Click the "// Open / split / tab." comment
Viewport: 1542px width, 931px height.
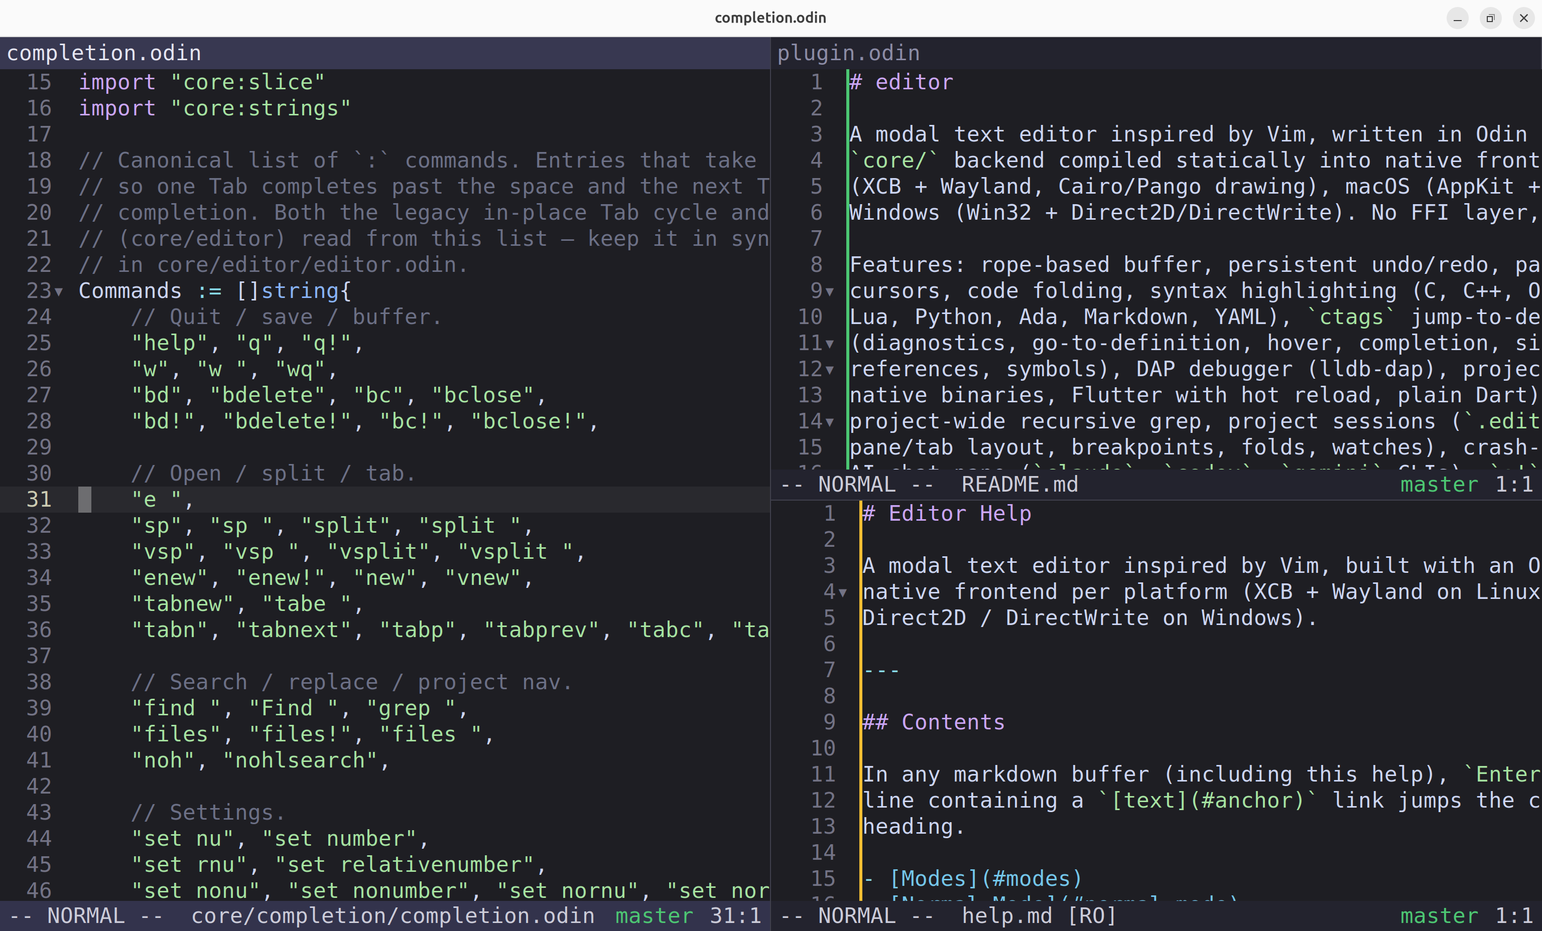click(x=274, y=474)
